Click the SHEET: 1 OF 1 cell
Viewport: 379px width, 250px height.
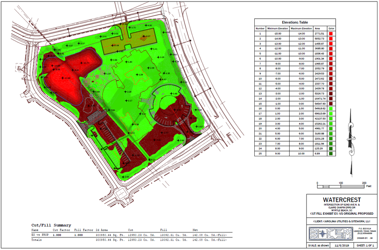[x=365, y=245]
